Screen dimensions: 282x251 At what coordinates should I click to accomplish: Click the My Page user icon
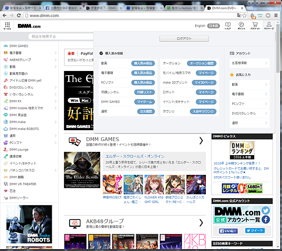[269, 26]
